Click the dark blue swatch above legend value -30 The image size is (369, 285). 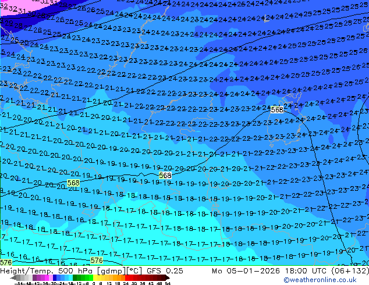tap(55, 278)
